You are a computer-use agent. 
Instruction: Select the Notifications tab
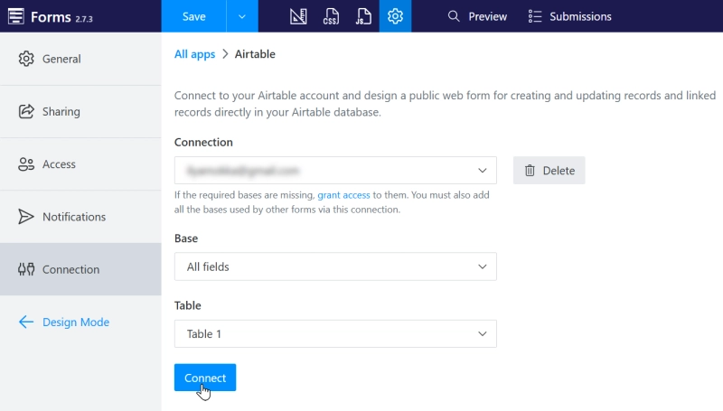[80, 217]
